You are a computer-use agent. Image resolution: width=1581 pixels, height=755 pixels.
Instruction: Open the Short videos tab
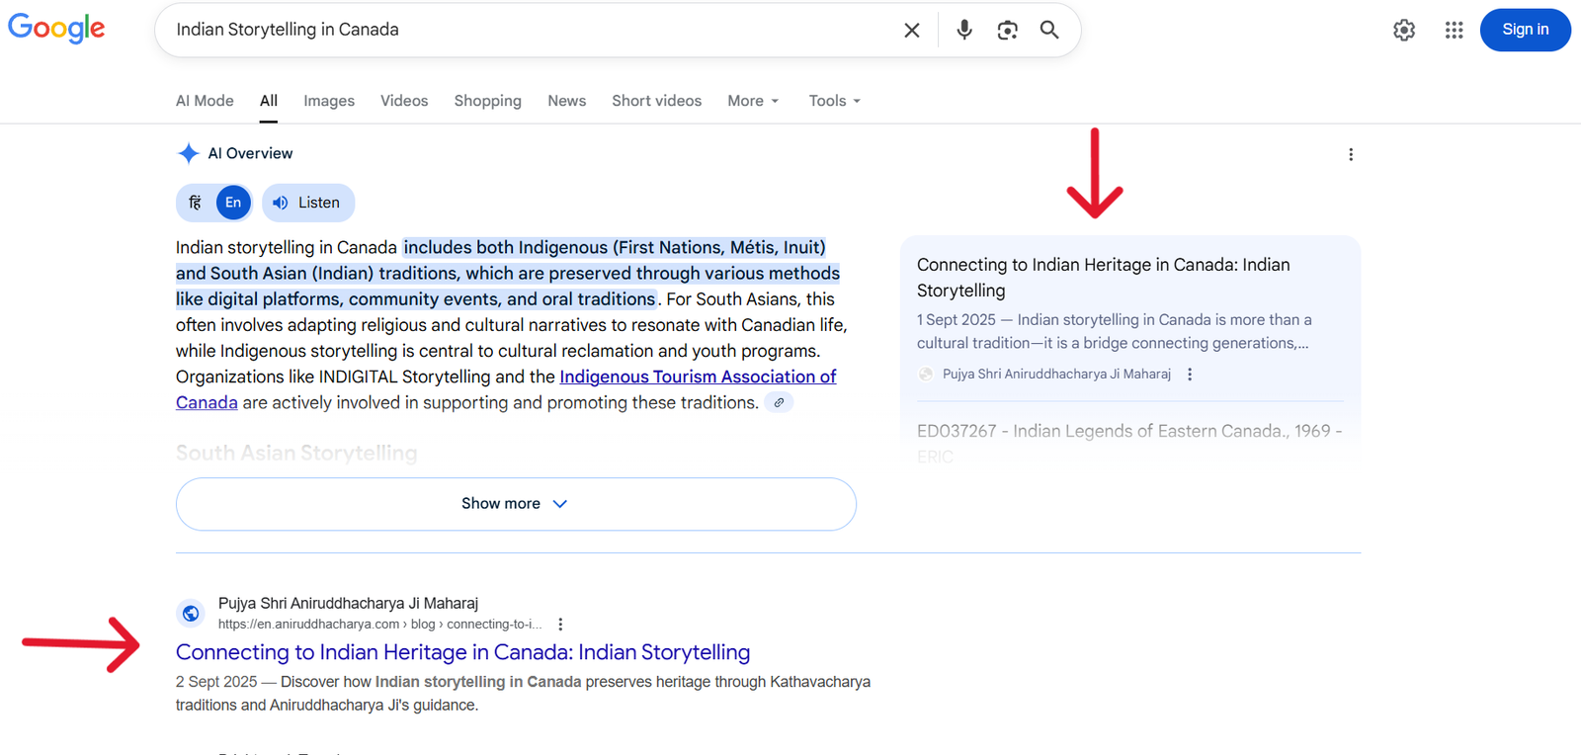tap(657, 101)
